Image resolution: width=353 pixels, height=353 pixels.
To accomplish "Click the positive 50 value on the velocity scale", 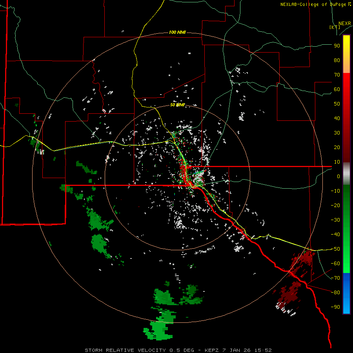I will [x=337, y=104].
